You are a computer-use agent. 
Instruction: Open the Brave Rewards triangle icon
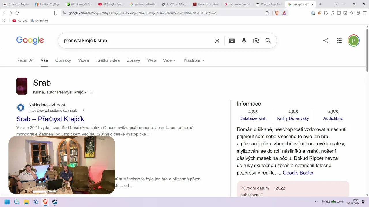coord(284,13)
